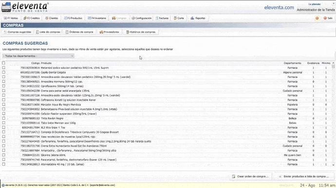Select row Crema para peinar sedal anaranjada

click(167, 91)
